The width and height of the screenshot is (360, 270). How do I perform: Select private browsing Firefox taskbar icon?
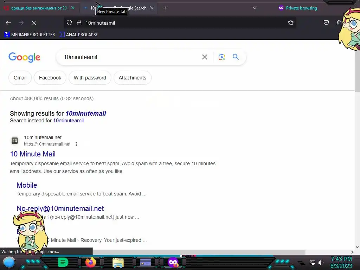173,262
